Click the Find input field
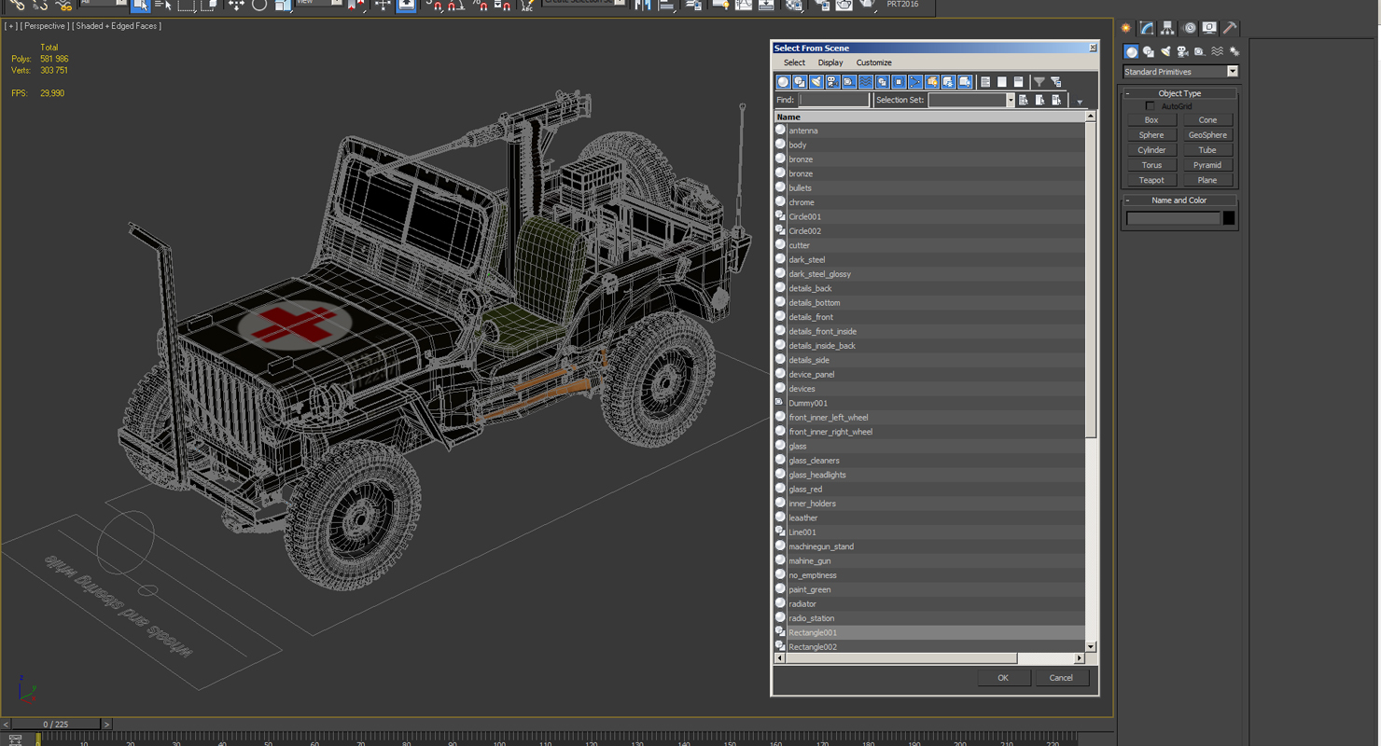The height and width of the screenshot is (746, 1381). click(834, 100)
